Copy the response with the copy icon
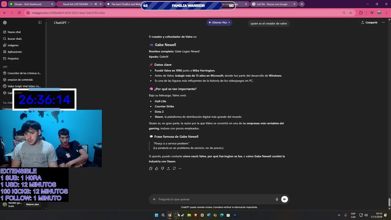Viewport: 391px width, 220px height. [x=151, y=168]
